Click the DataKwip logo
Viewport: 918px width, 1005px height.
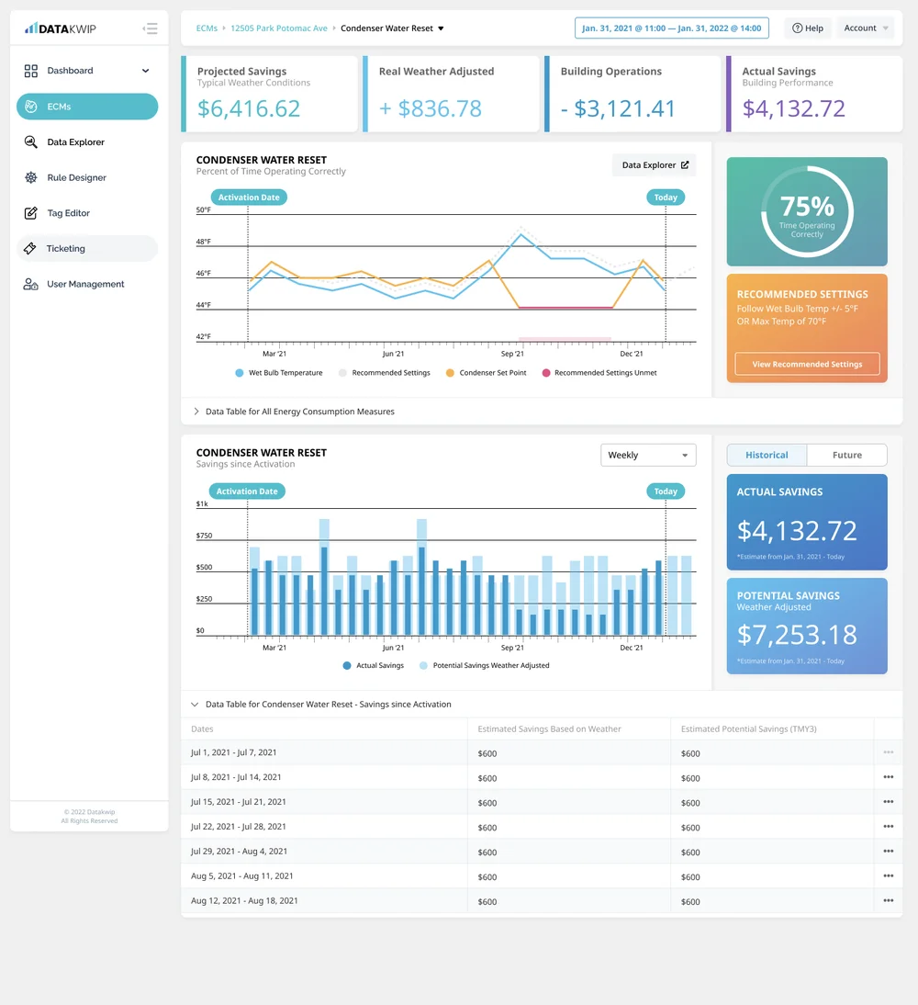[x=61, y=28]
